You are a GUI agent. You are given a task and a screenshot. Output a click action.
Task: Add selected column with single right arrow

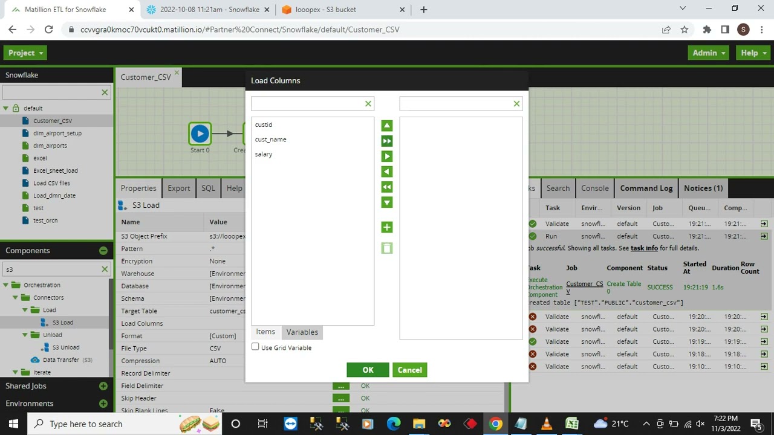point(387,156)
